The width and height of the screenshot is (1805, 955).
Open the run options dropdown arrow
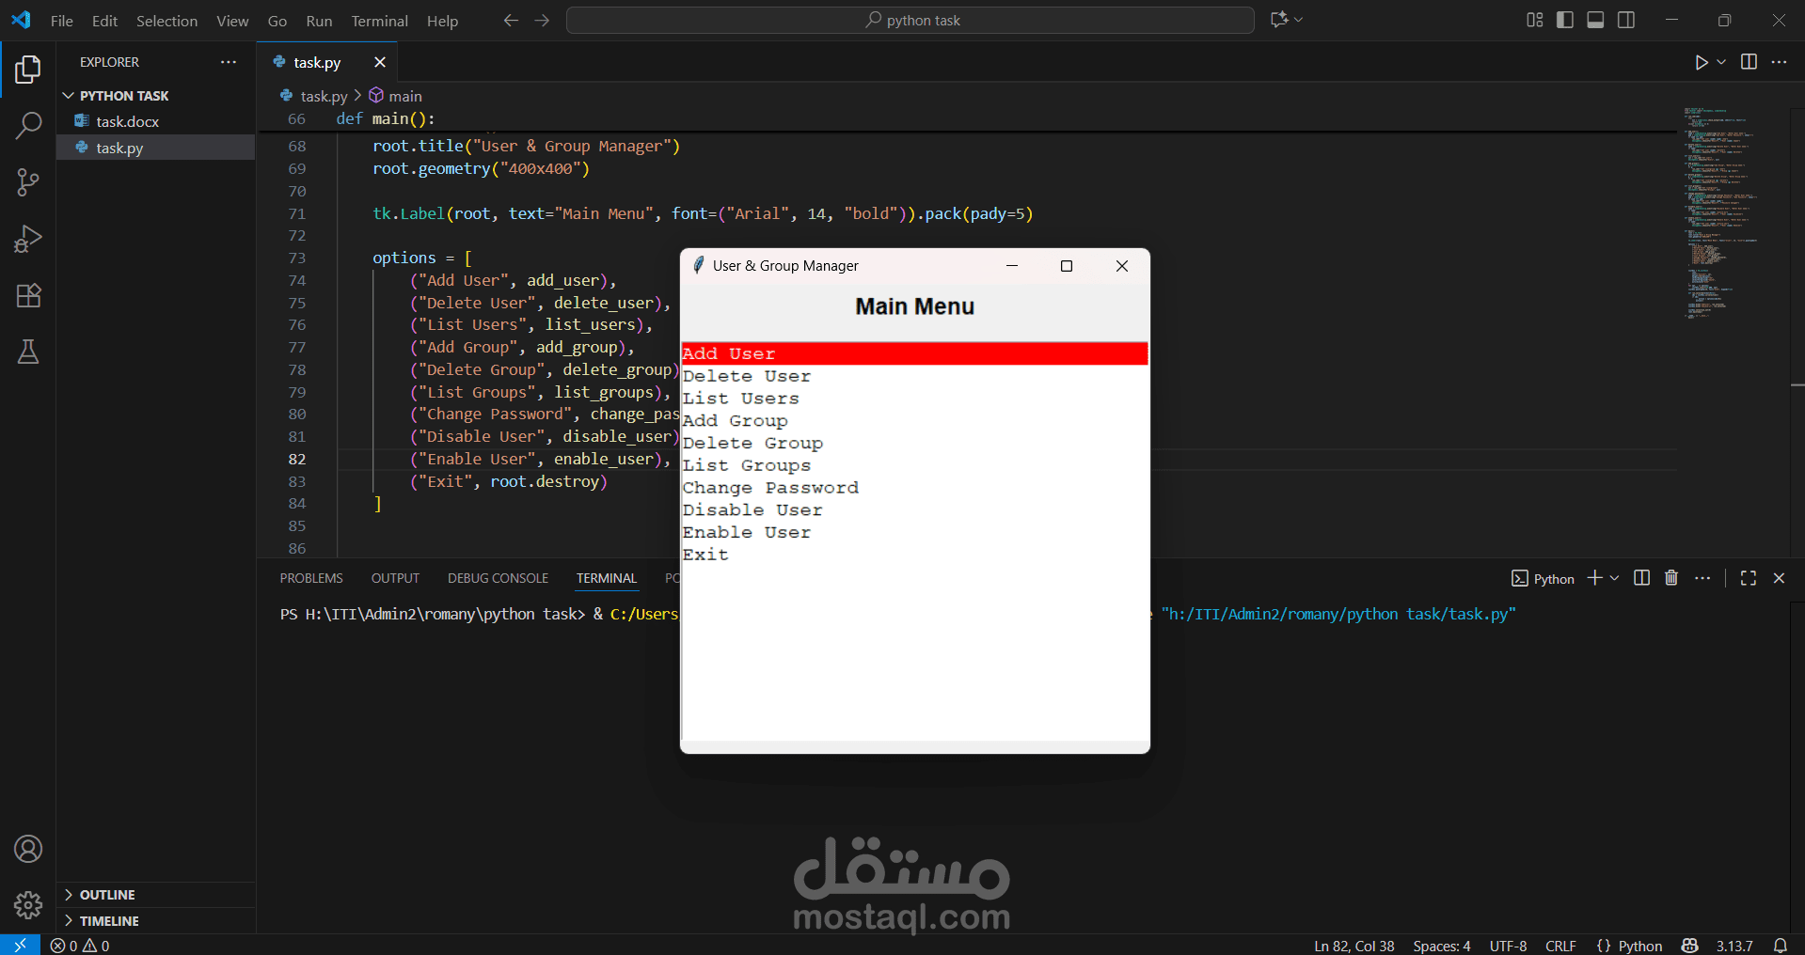click(x=1721, y=62)
